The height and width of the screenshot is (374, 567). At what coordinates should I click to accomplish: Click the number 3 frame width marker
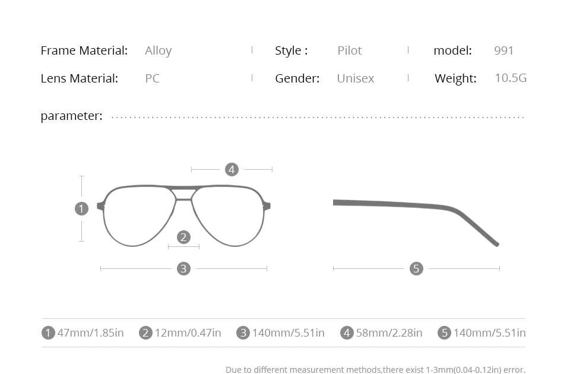(183, 269)
